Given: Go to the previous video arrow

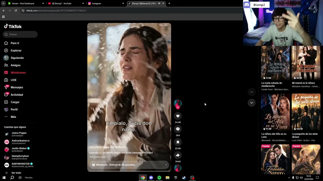Looking at the screenshot, I should (x=252, y=92).
